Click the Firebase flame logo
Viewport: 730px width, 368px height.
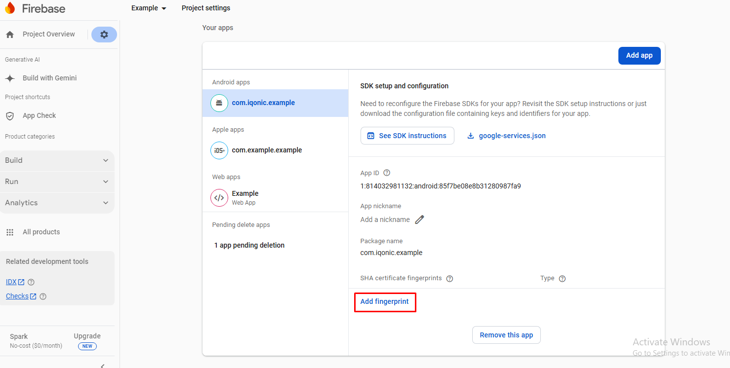tap(10, 8)
